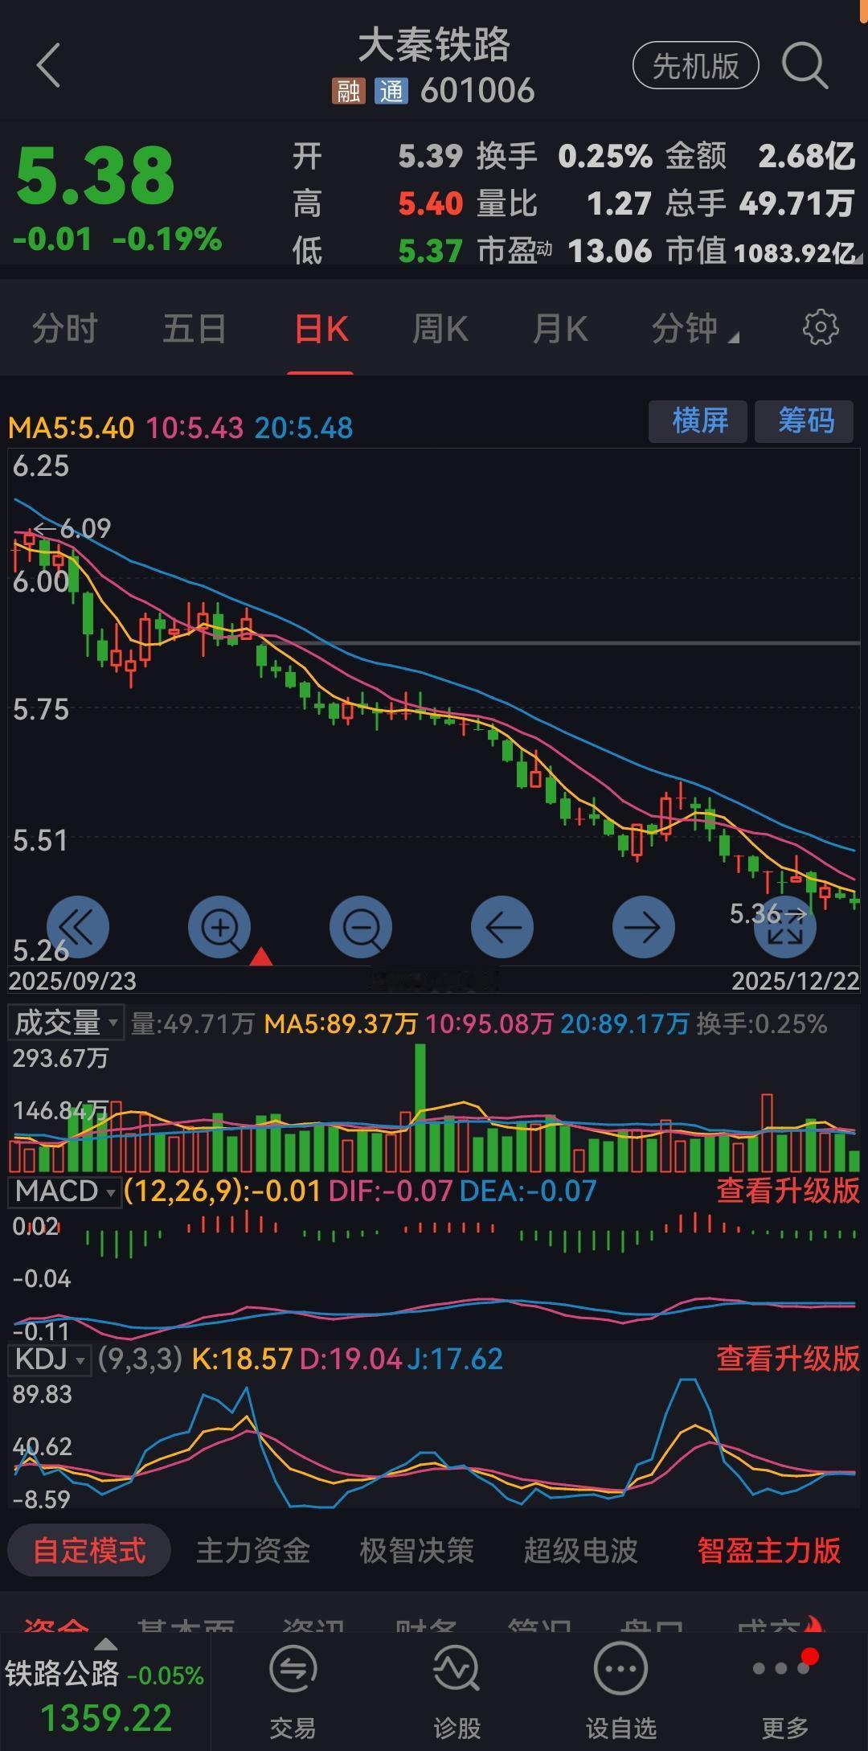Tap the 10:5.43 moving average label
This screenshot has height=1751, width=868.
click(194, 428)
